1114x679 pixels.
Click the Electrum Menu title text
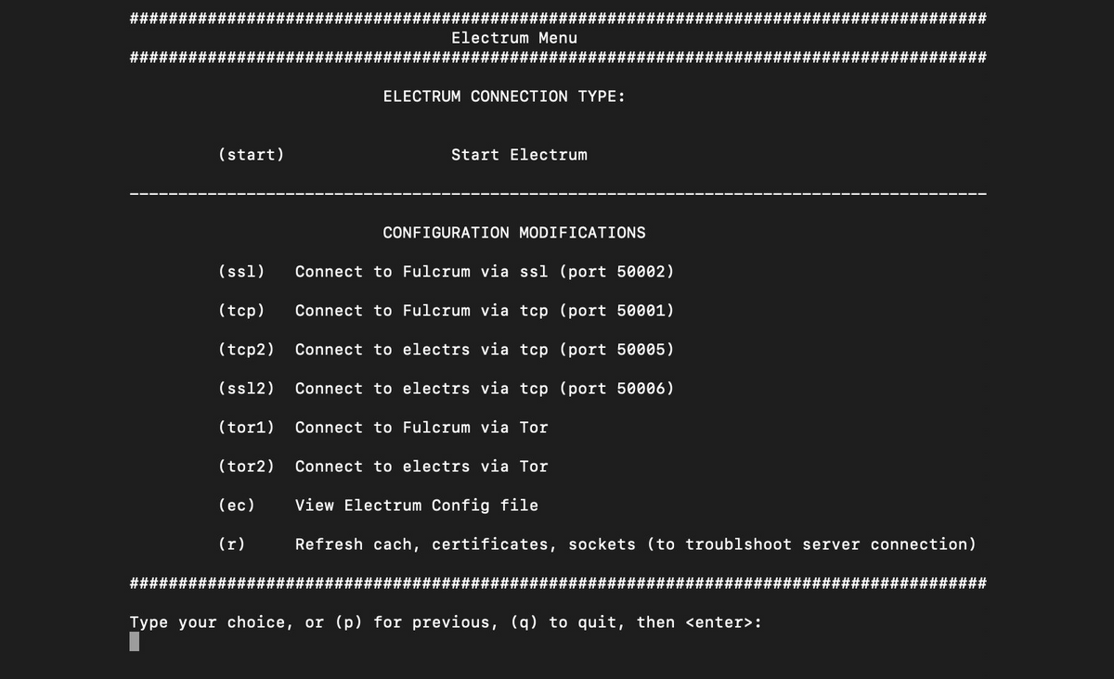click(x=513, y=38)
